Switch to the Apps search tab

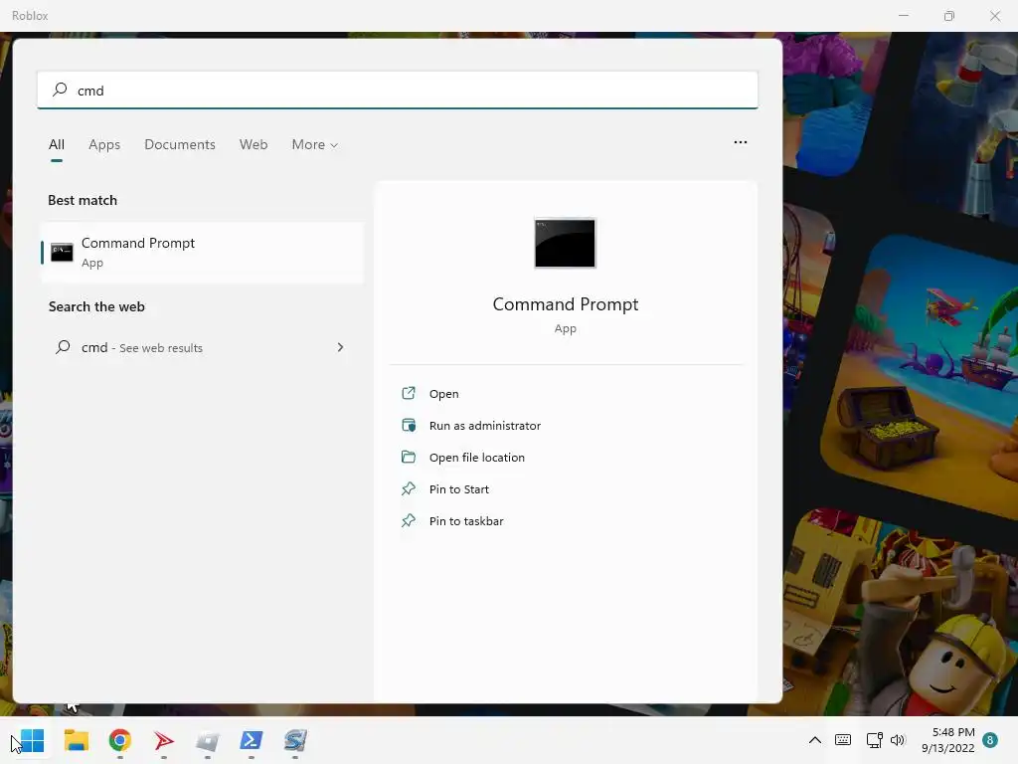coord(104,145)
